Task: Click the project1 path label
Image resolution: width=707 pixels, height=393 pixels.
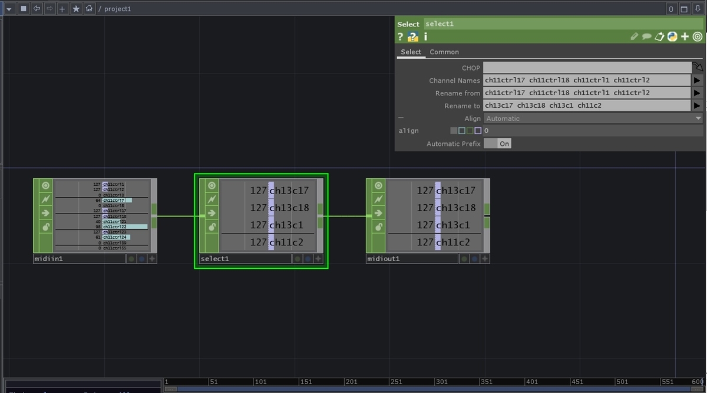Action: pyautogui.click(x=117, y=9)
